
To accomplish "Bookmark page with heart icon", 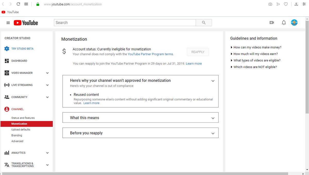I will (x=286, y=4).
